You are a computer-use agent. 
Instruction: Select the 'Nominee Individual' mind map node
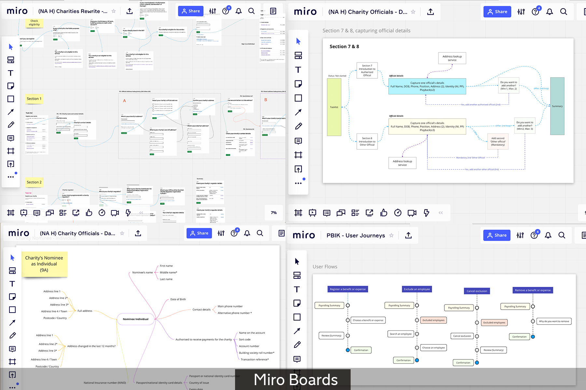(x=136, y=319)
